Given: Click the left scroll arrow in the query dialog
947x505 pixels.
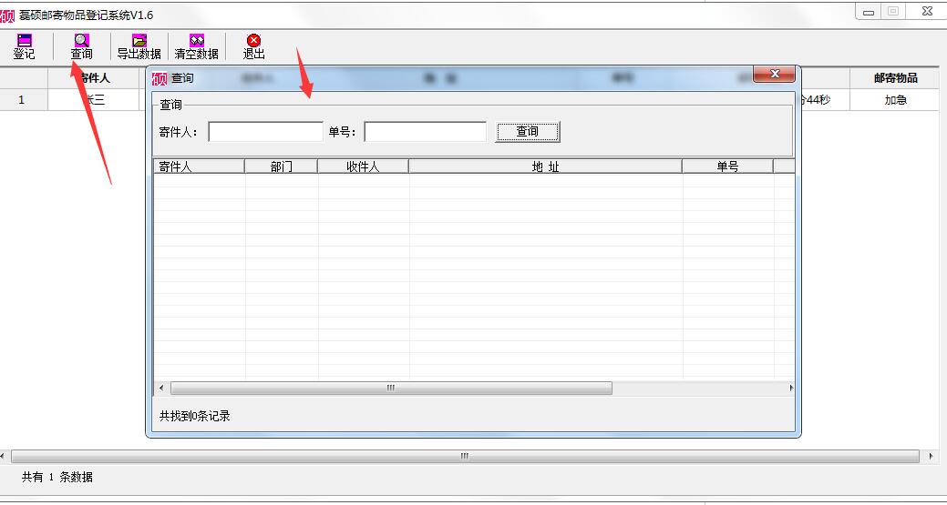Looking at the screenshot, I should pos(161,389).
